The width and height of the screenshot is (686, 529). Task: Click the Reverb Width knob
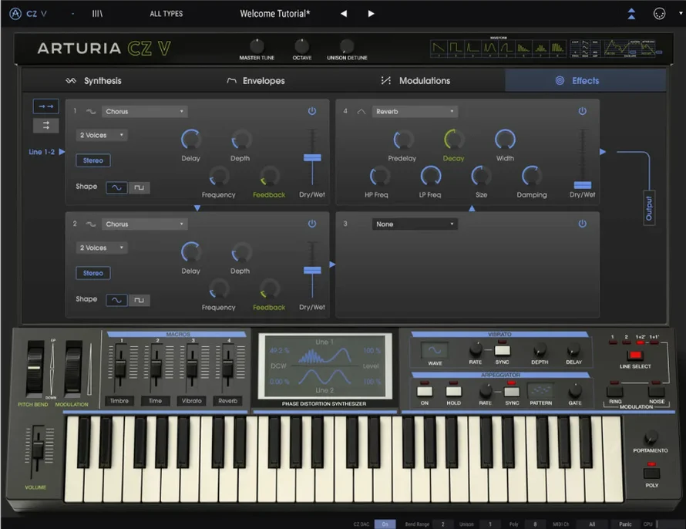click(505, 140)
